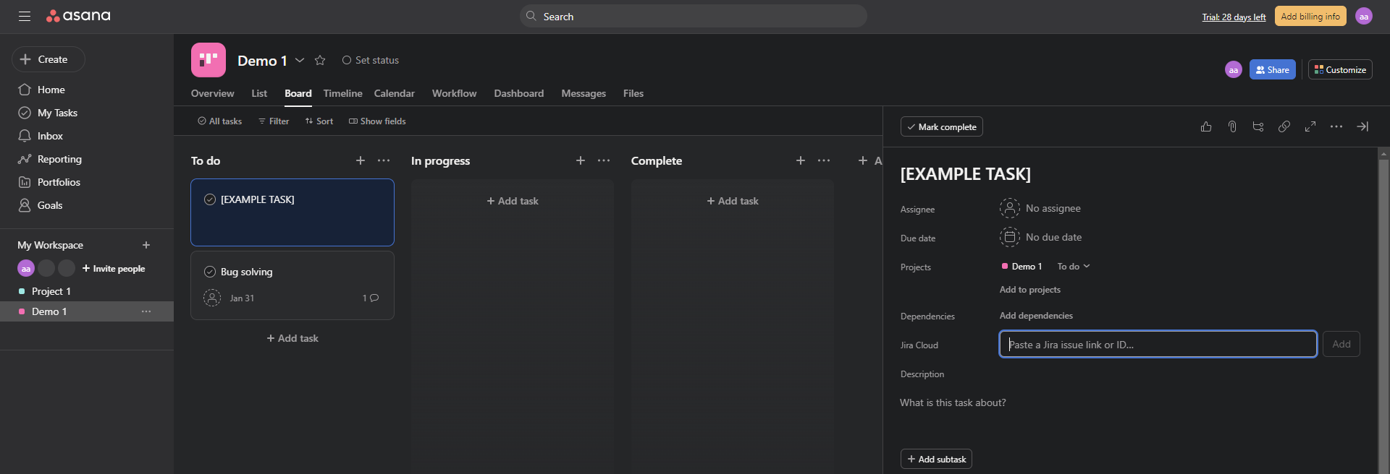This screenshot has width=1390, height=474.
Task: Click the paperclip attachment icon
Action: pos(1231,126)
